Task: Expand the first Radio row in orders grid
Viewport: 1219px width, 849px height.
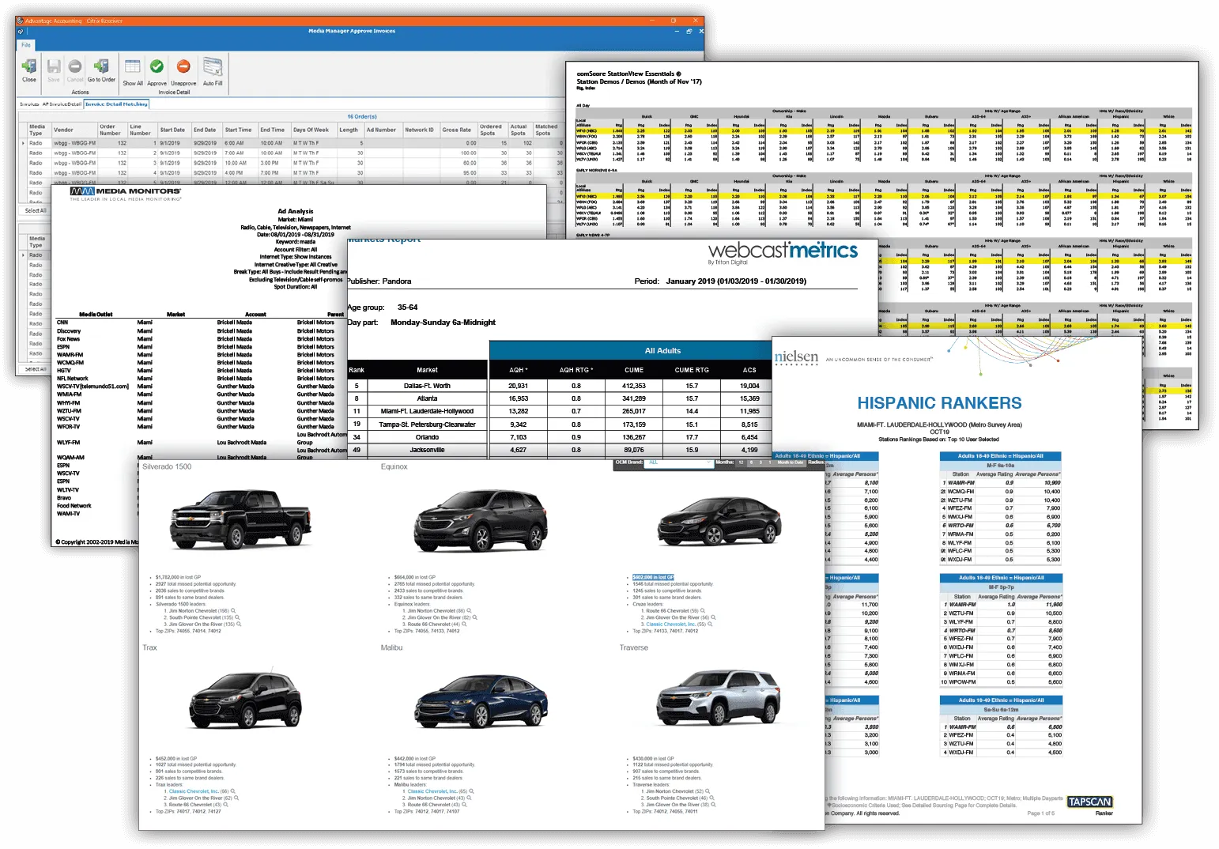Action: click(x=23, y=143)
